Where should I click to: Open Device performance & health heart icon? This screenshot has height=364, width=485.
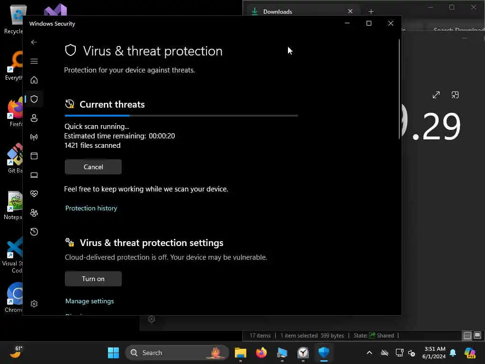point(34,194)
